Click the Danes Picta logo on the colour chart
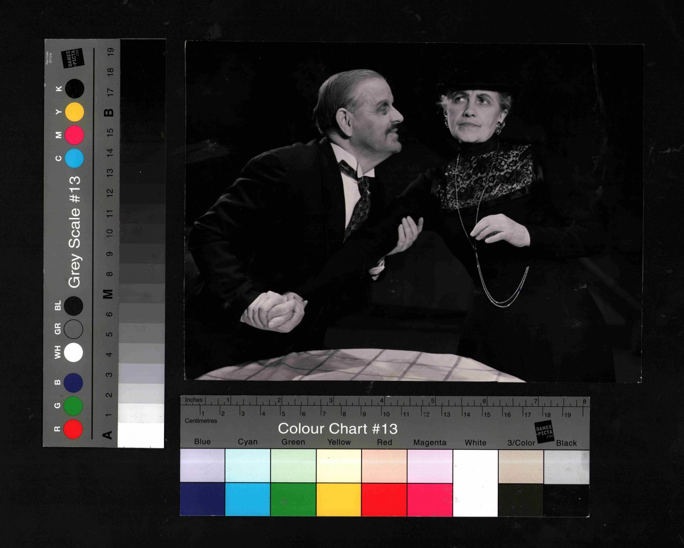Screen dimensions: 684x548 (544, 431)
